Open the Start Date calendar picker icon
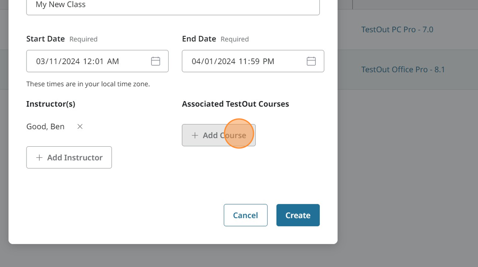 pos(155,61)
